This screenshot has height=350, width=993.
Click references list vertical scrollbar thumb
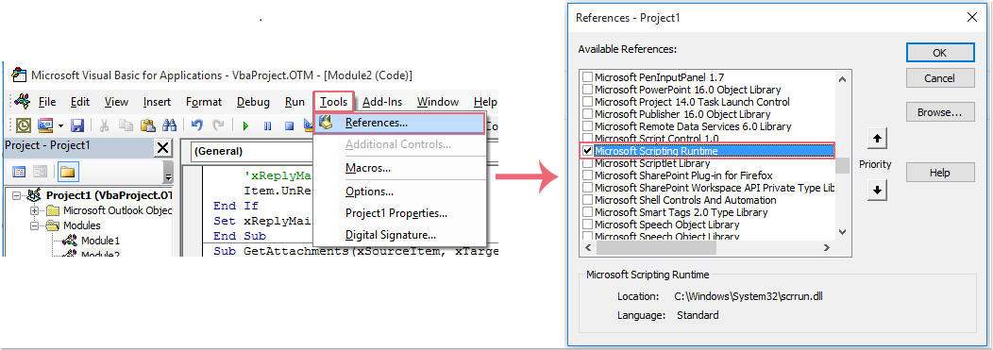[842, 165]
